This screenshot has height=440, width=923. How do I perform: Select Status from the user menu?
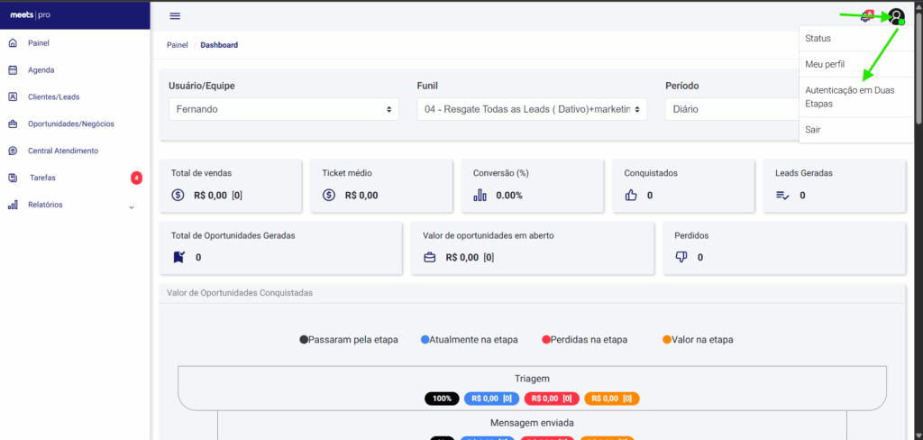(818, 39)
